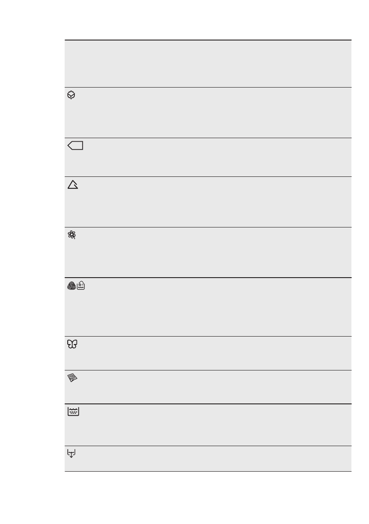Select the four-petal flower icon
The image size is (369, 524).
(71, 236)
